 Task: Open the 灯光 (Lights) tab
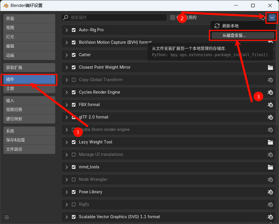click(29, 37)
